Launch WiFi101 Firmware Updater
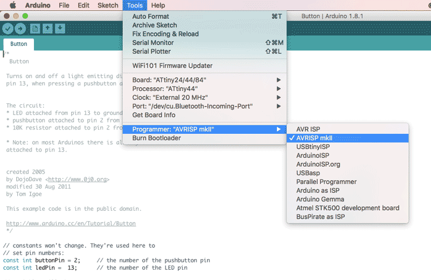The height and width of the screenshot is (280, 431). coord(205,66)
